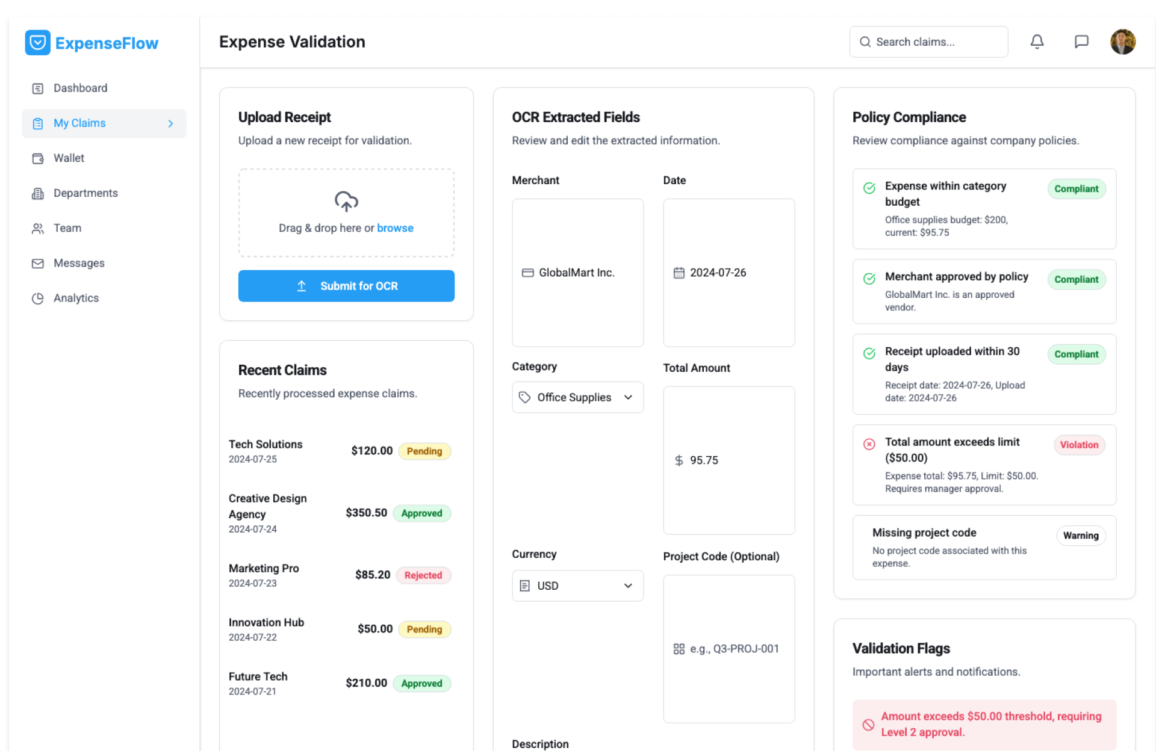The height and width of the screenshot is (751, 1156).
Task: Click the browse link in upload area
Action: (x=395, y=228)
